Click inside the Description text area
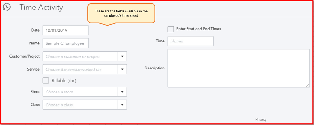This screenshot has width=314, height=125. [x=238, y=68]
